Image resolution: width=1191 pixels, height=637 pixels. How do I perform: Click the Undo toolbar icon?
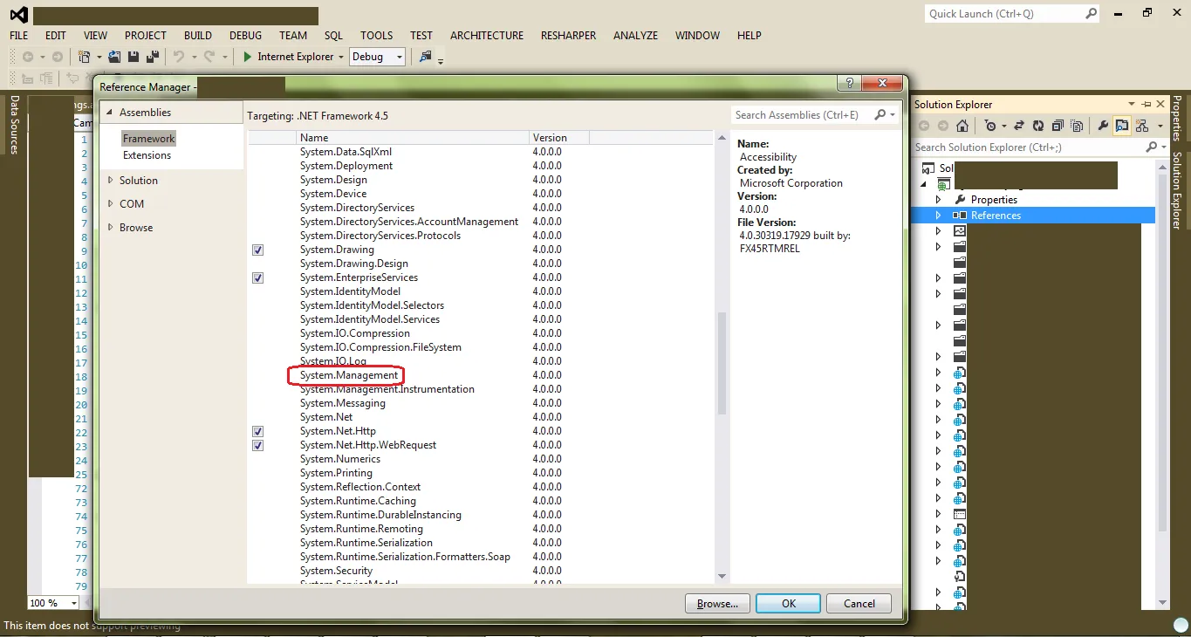click(x=179, y=57)
